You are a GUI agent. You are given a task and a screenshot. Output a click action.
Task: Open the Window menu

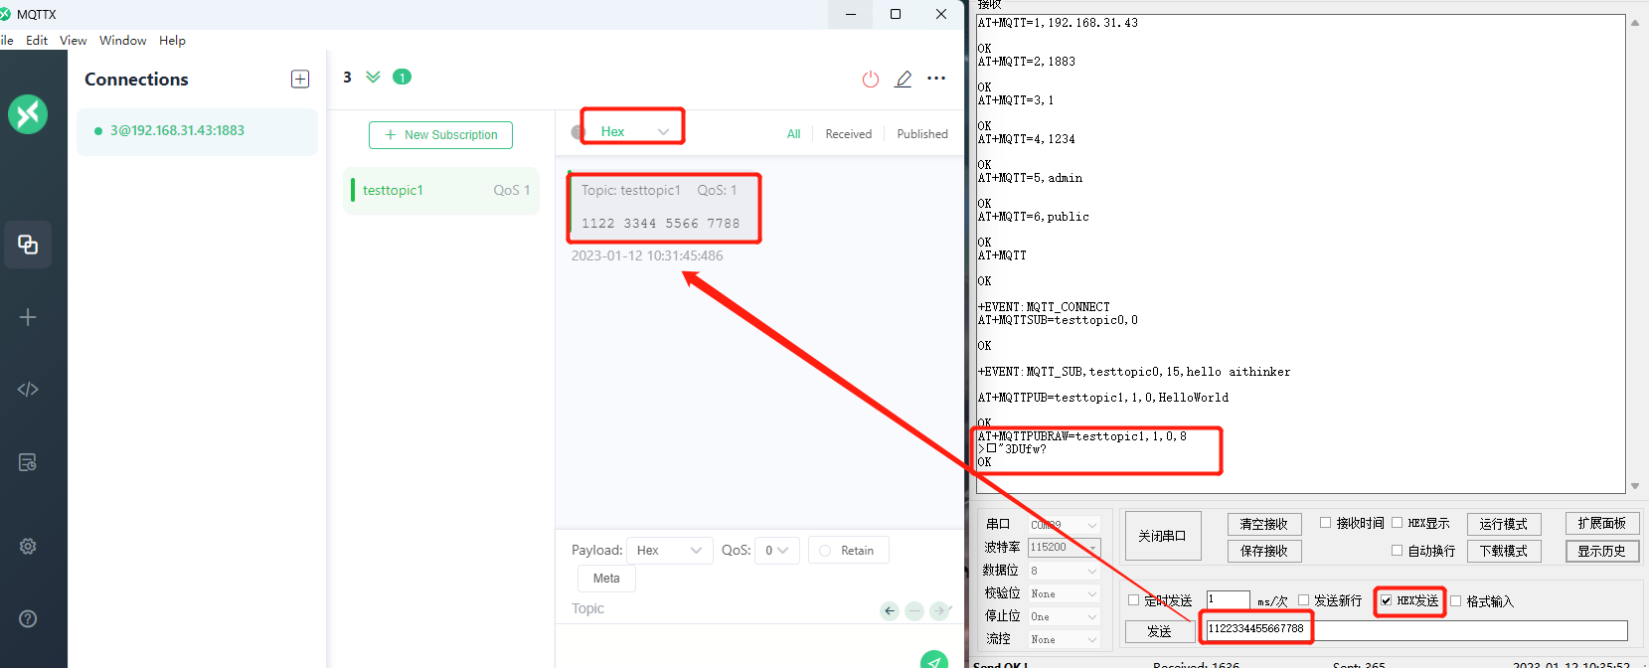click(x=122, y=41)
